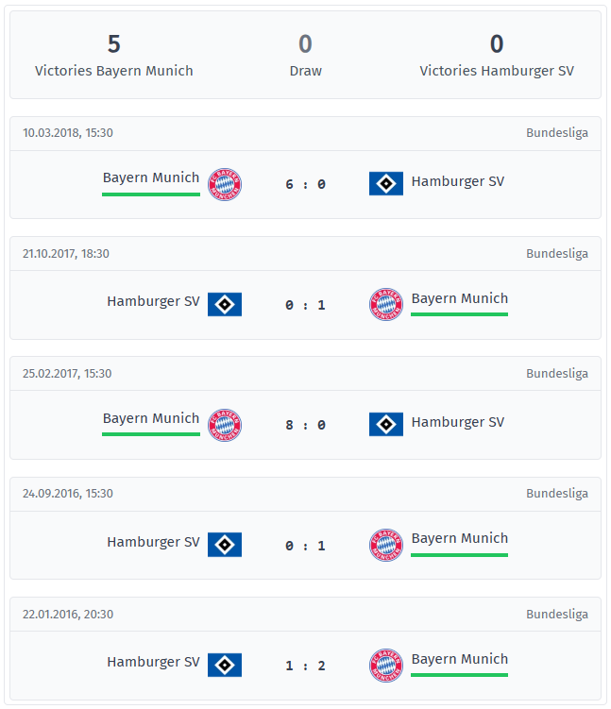Viewport: 611px width, 709px height.
Task: Click Bayern Munich crest in 24.09.2016 match
Action: pyautogui.click(x=386, y=545)
